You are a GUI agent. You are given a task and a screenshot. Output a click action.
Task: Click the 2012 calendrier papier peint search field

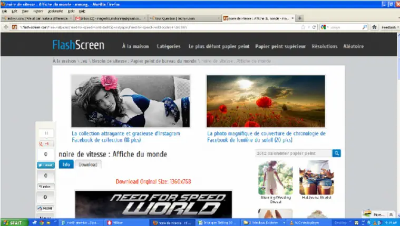(x=294, y=153)
